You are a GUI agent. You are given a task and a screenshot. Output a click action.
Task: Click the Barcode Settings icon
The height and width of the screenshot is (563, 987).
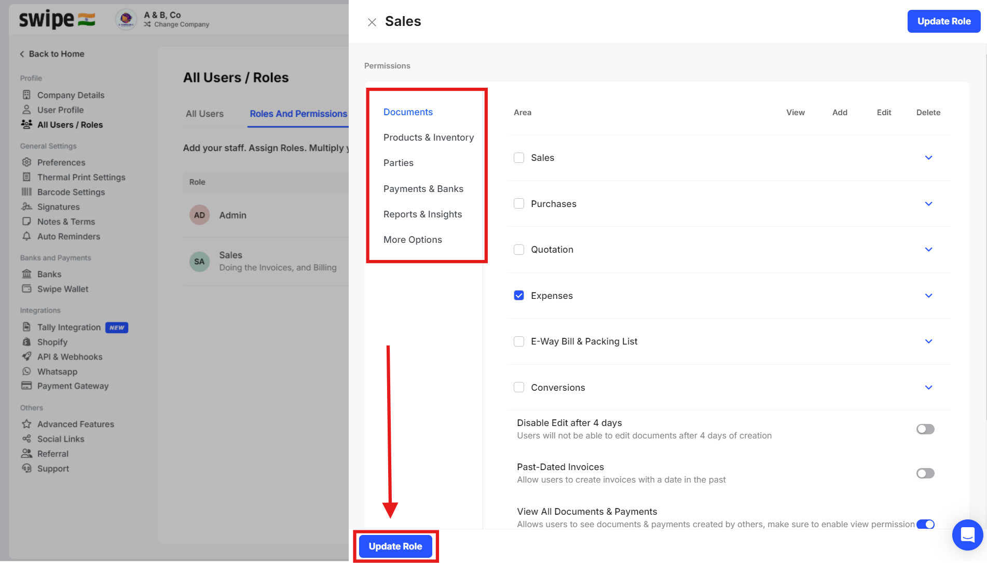pyautogui.click(x=26, y=192)
